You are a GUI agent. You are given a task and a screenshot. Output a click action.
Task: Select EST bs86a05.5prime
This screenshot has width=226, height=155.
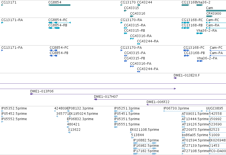click(x=195, y=135)
